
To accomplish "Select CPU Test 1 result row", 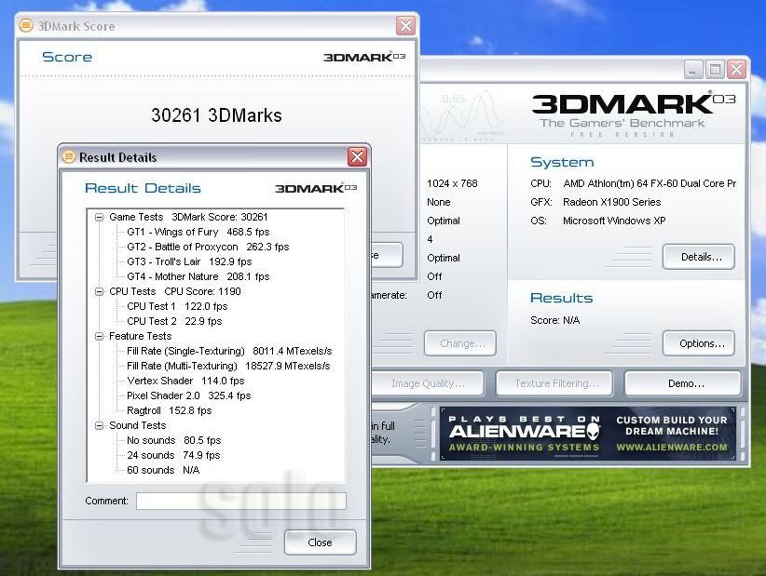I will pos(177,306).
